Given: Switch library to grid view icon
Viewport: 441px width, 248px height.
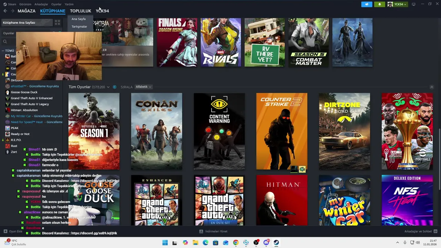Looking at the screenshot, I should click(x=57, y=22).
